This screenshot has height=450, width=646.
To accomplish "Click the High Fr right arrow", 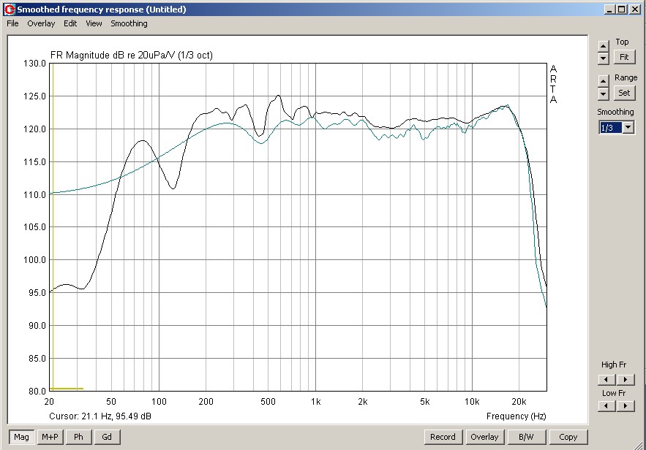I will coord(626,379).
